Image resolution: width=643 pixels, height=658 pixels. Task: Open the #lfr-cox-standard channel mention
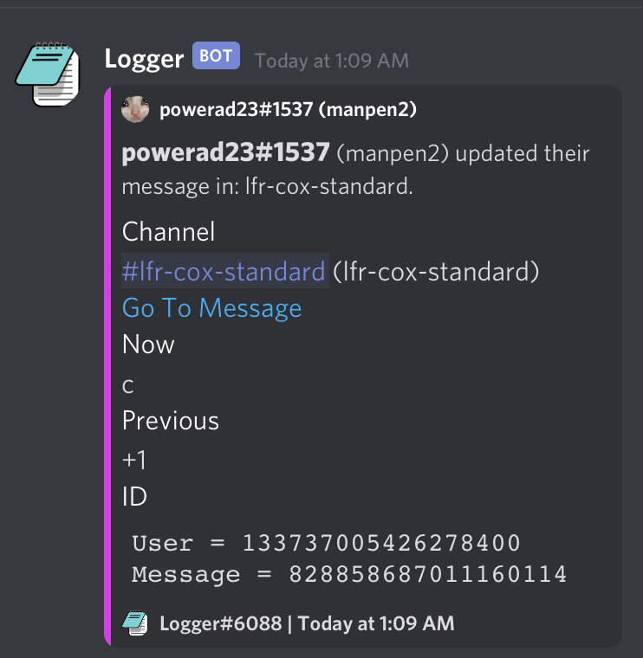pyautogui.click(x=224, y=271)
